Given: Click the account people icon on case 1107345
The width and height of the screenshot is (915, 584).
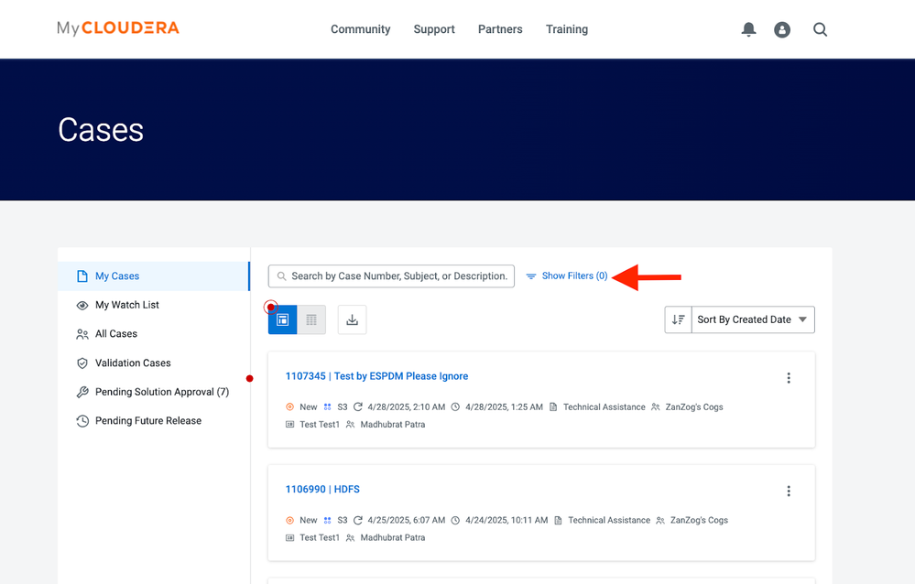Looking at the screenshot, I should point(655,407).
